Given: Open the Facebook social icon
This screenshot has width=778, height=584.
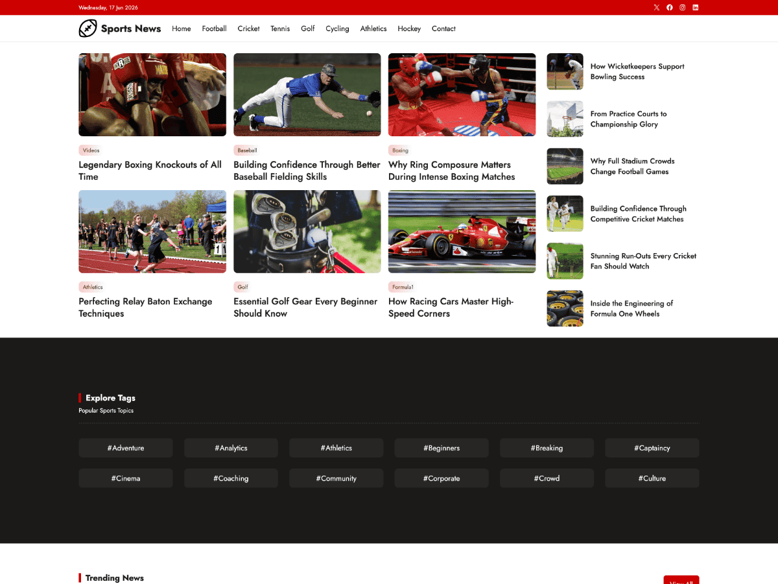Looking at the screenshot, I should tap(670, 8).
